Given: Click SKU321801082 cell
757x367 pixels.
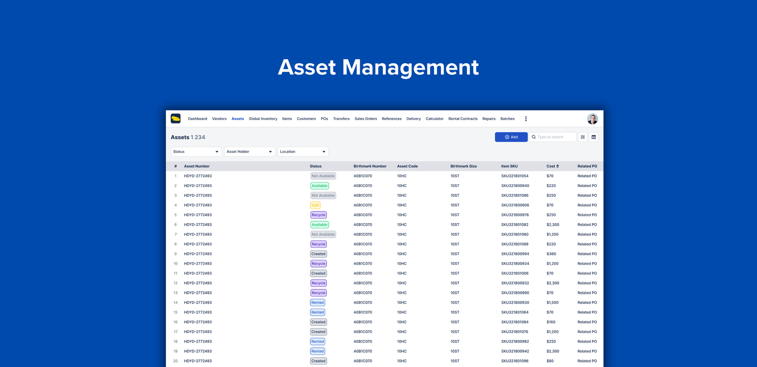Looking at the screenshot, I should (x=515, y=225).
